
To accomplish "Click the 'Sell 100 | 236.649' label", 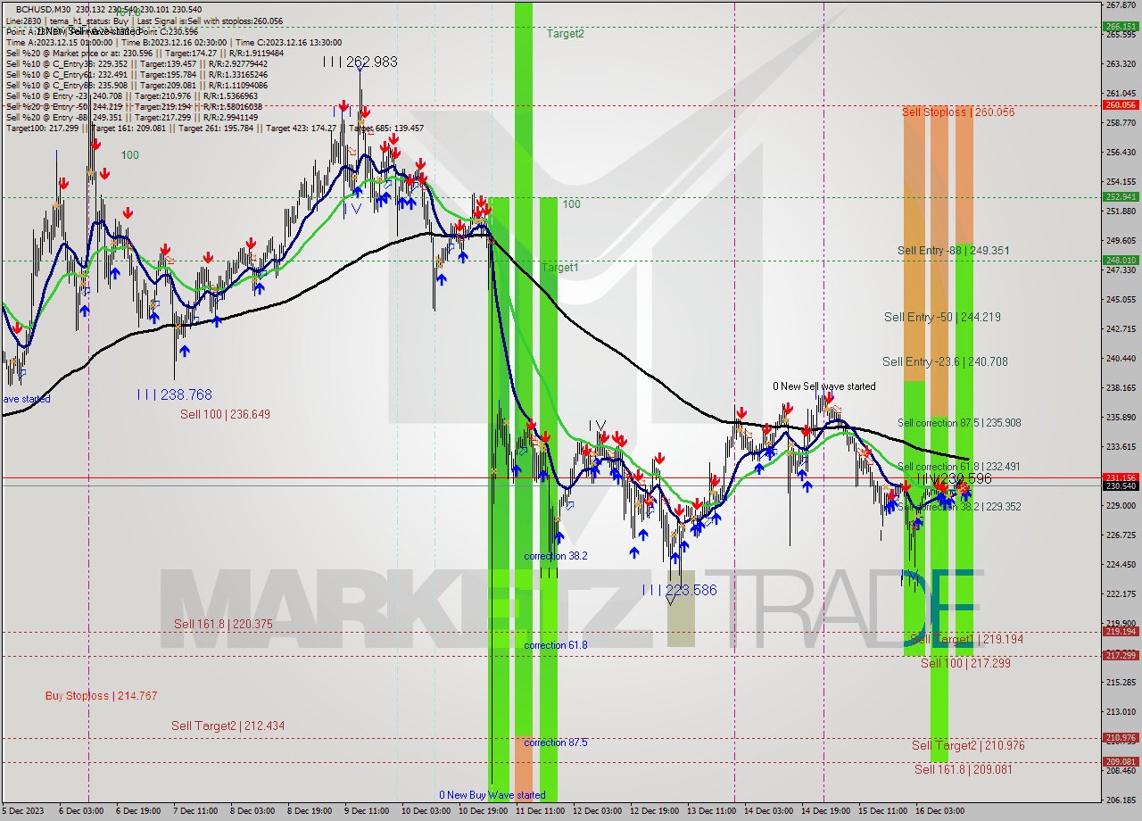I will click(x=225, y=414).
